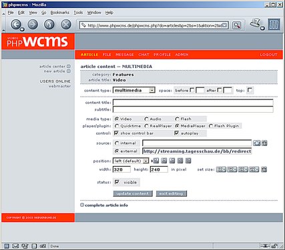The height and width of the screenshot is (250, 285).
Task: Toggle the top checkbox
Action: [250, 90]
